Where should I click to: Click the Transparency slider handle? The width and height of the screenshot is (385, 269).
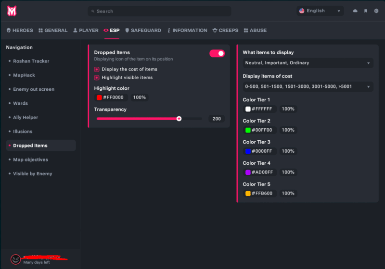(x=179, y=119)
